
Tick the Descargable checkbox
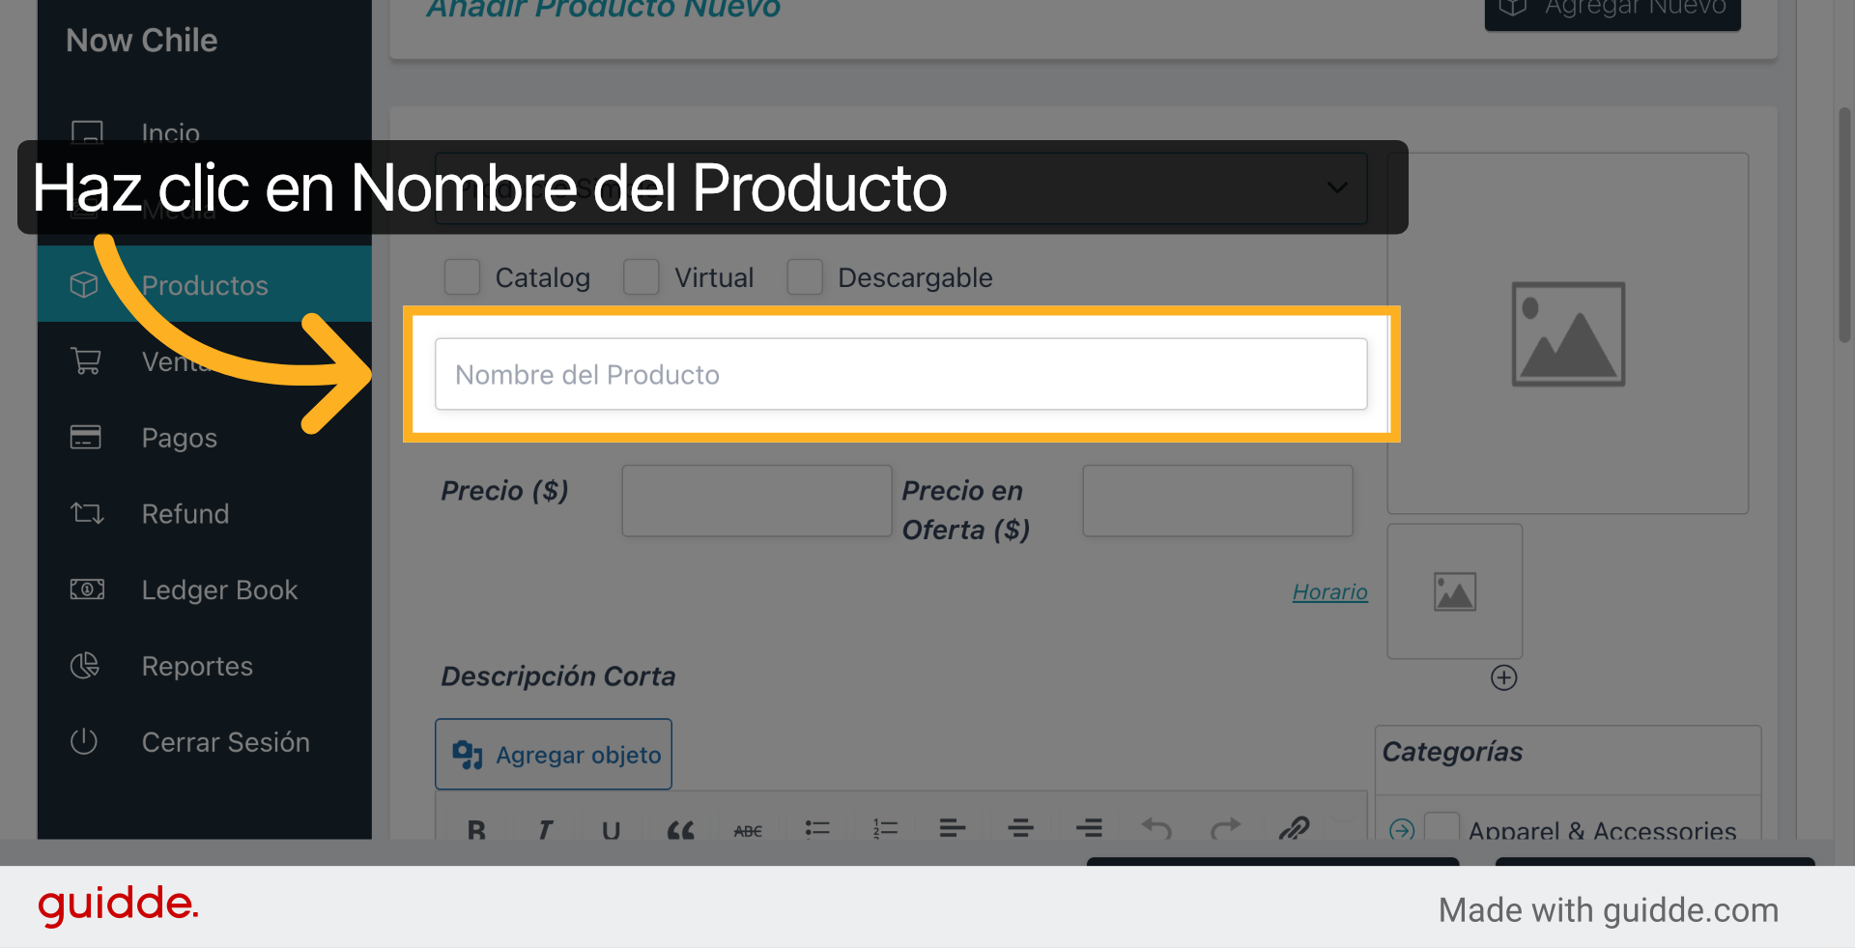click(805, 277)
